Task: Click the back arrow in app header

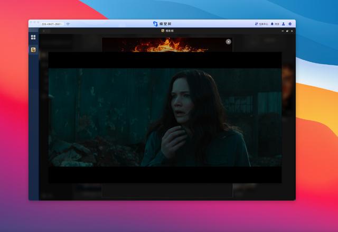Action: point(44,31)
